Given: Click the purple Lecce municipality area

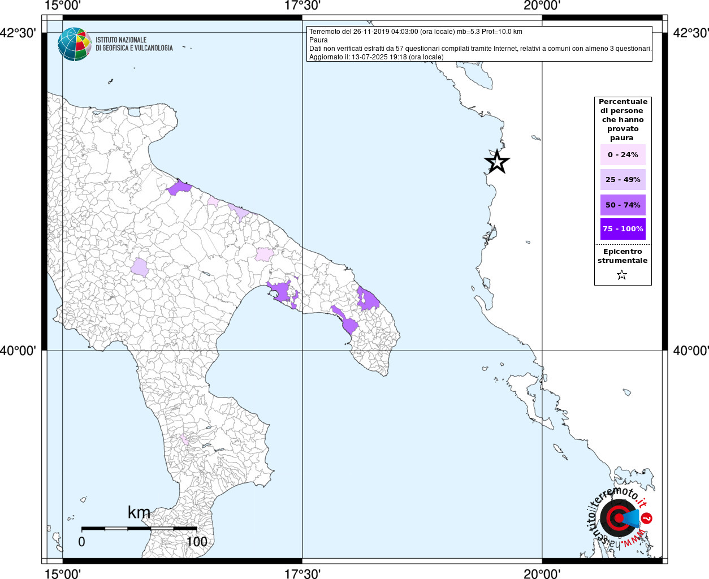Looking at the screenshot, I should 367,299.
